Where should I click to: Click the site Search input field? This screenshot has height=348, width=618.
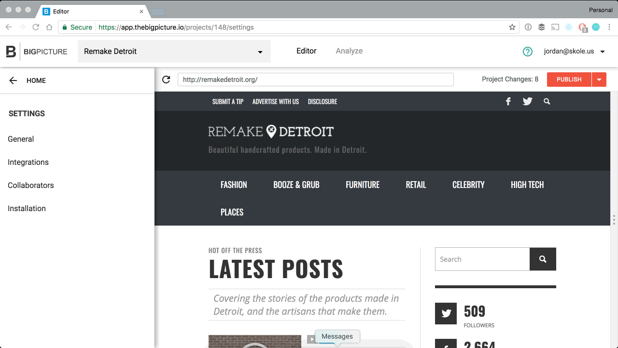click(x=482, y=259)
